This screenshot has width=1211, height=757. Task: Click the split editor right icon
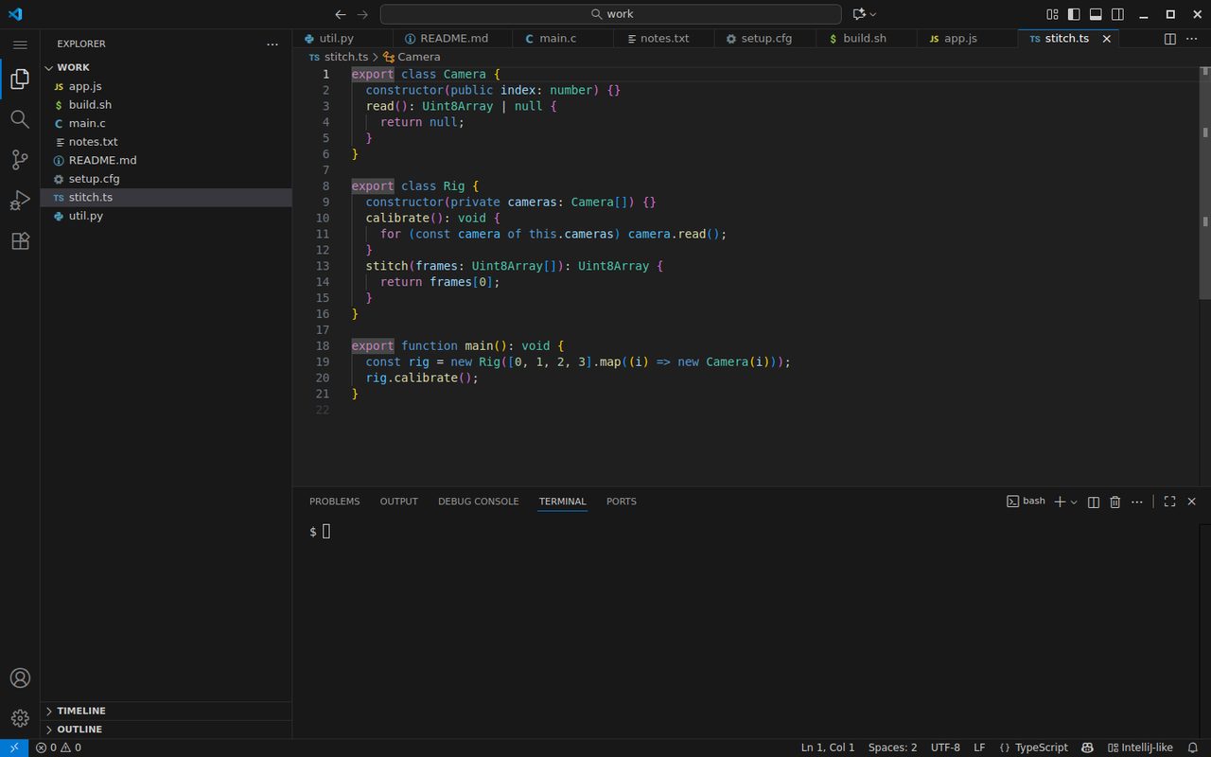(1170, 39)
